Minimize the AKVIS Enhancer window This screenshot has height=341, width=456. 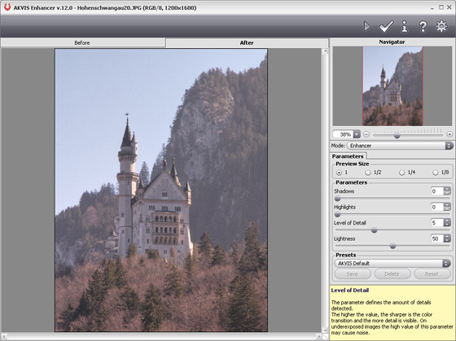tap(432, 7)
